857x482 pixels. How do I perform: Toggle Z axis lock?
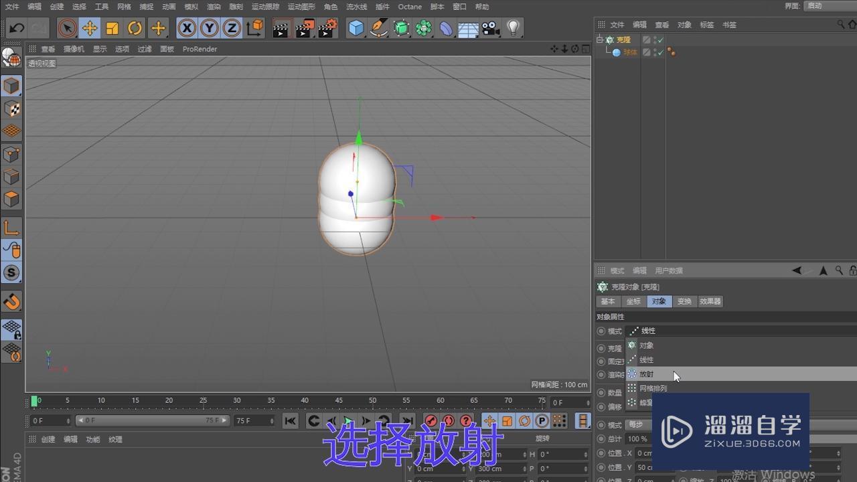(232, 28)
